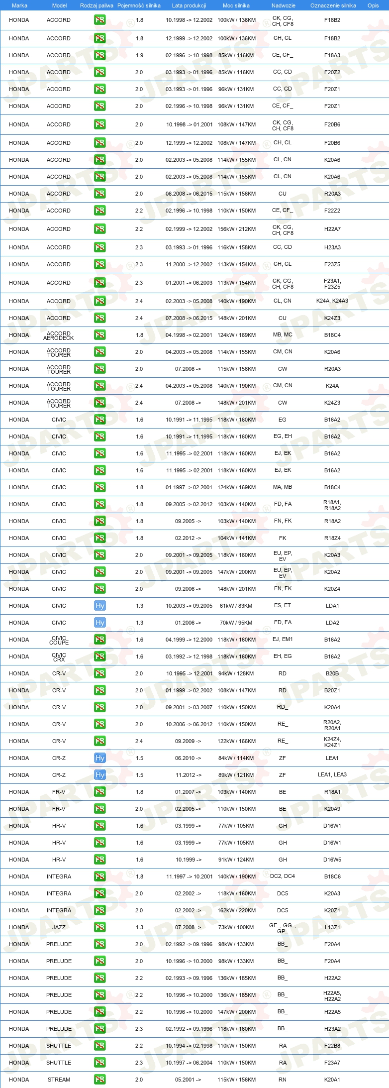Screen dimensions: 389x1088
Task: Click the Nadwozie column header
Action: [284, 5]
